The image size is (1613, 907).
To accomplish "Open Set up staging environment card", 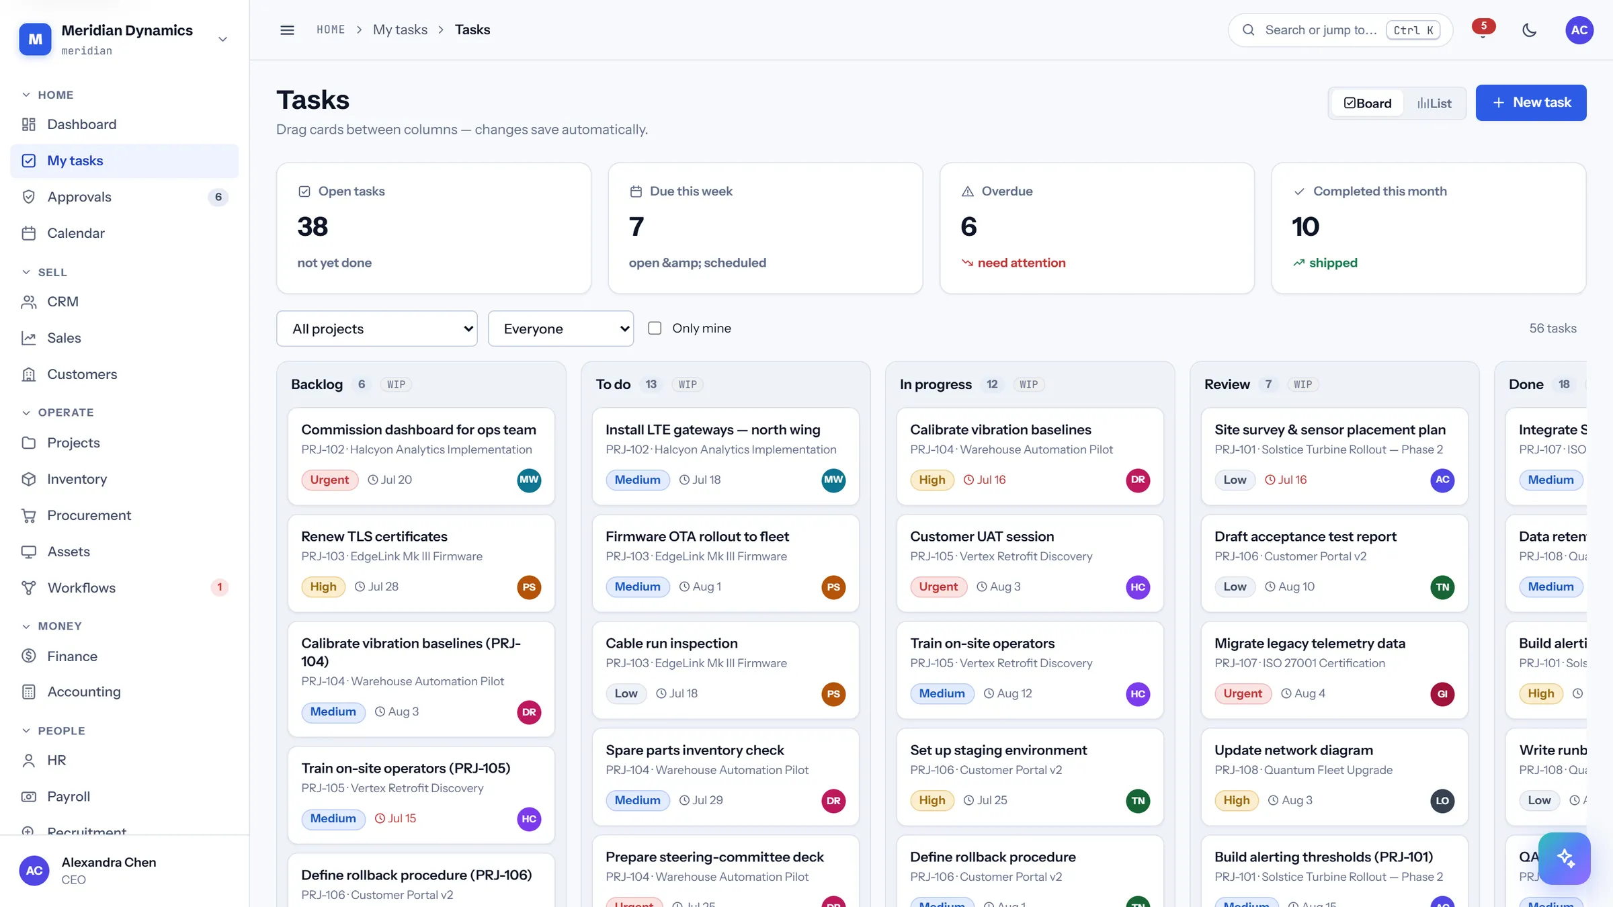I will pyautogui.click(x=1030, y=777).
